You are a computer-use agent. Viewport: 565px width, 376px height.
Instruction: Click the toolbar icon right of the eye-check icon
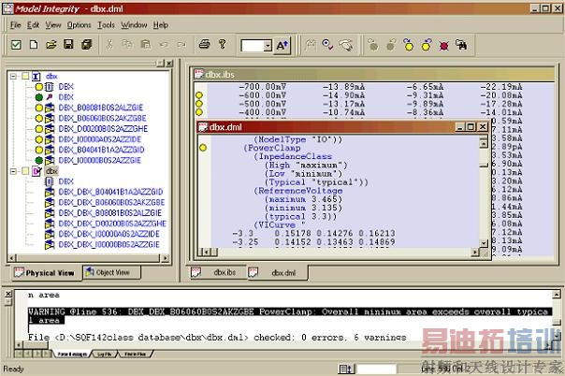pos(346,45)
